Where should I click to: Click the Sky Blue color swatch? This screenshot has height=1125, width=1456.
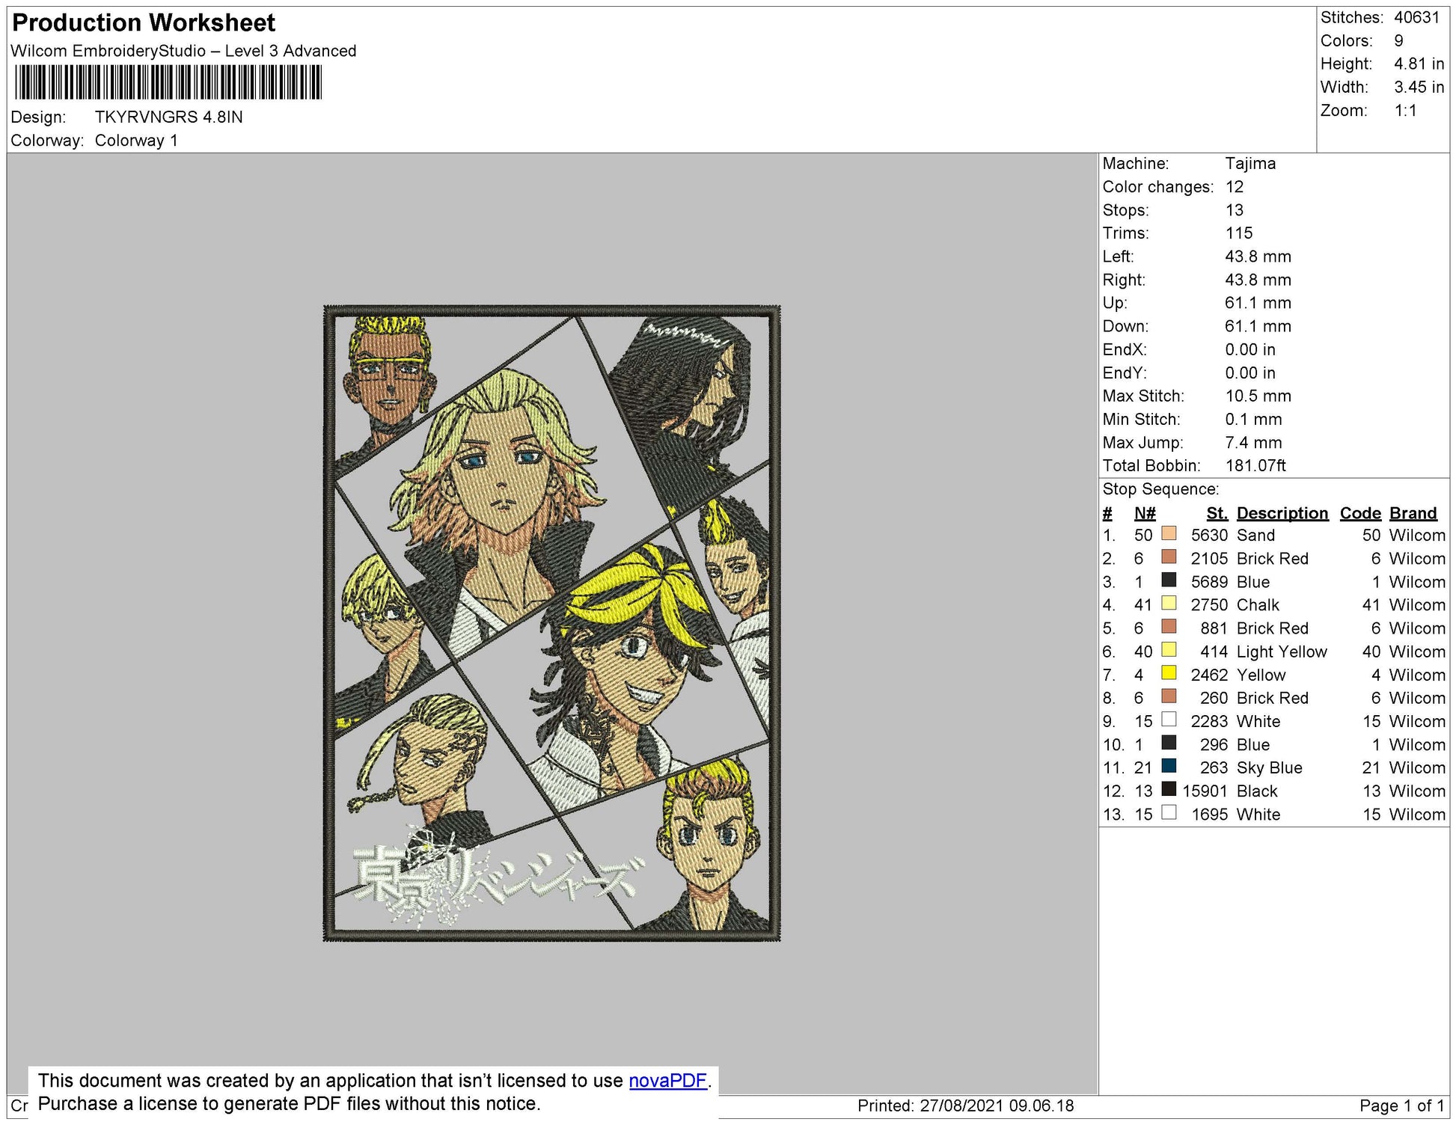point(1169,766)
